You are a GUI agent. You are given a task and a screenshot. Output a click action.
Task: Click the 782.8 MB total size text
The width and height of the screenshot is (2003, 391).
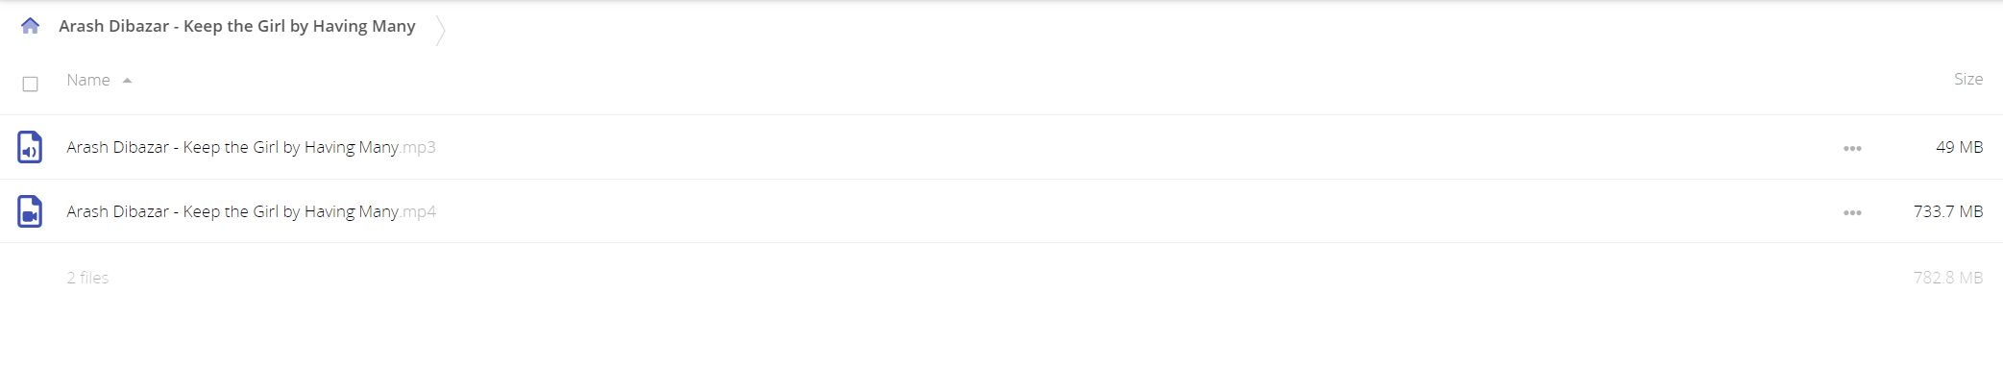(x=1948, y=278)
